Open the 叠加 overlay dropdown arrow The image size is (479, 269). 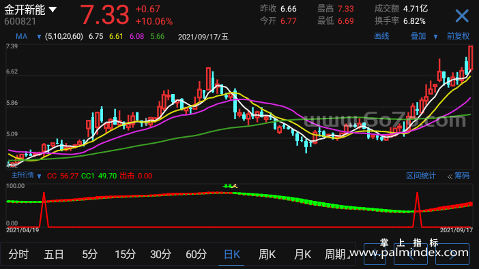point(435,37)
